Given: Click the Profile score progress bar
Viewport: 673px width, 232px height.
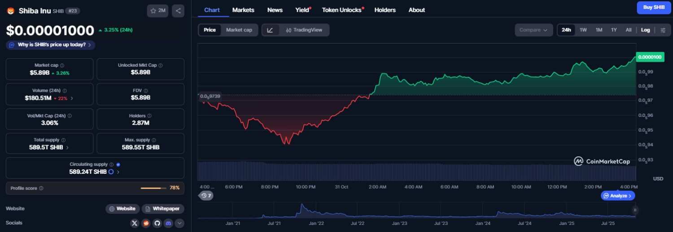Looking at the screenshot, I should point(153,188).
